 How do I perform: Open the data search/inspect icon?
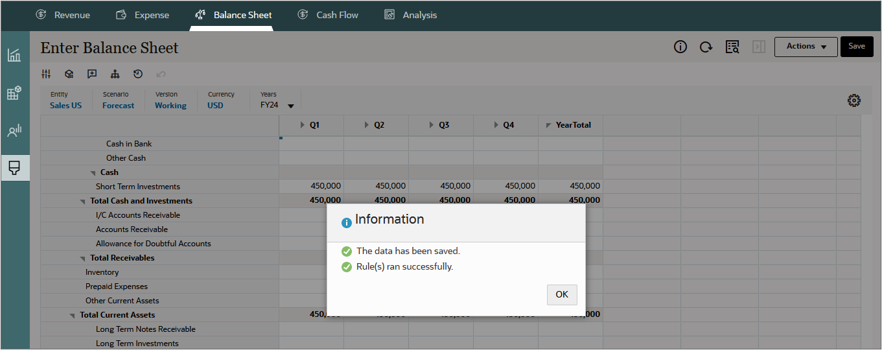point(732,47)
